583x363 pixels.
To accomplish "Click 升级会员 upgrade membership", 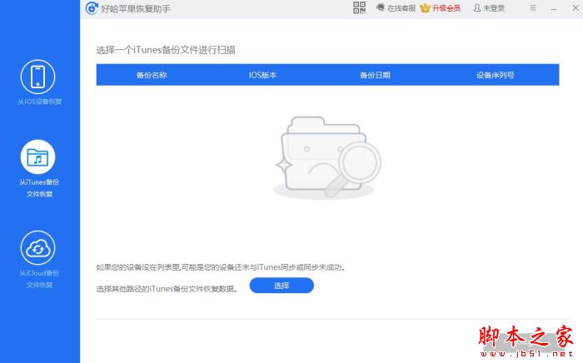I will point(441,8).
